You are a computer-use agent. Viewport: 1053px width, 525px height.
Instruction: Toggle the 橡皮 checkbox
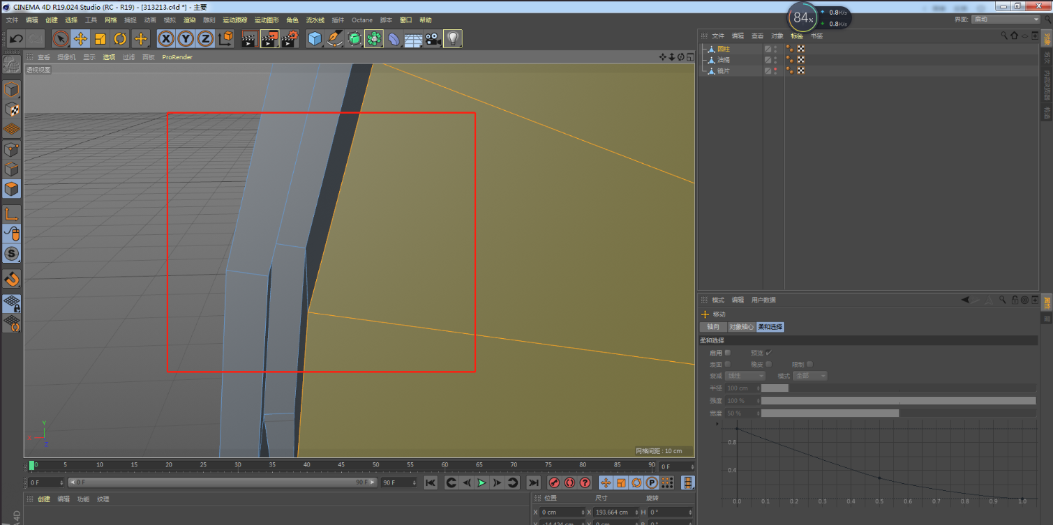click(768, 364)
